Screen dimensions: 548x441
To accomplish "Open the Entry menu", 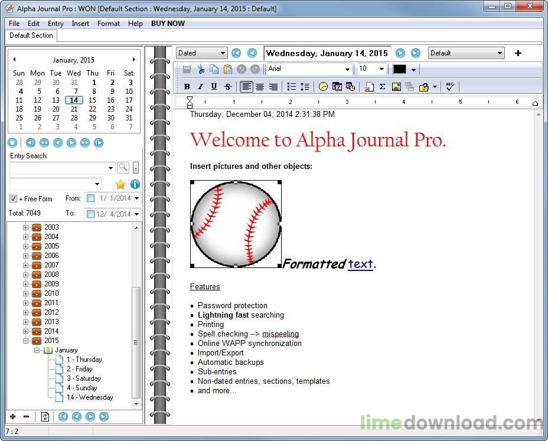I will pos(56,24).
